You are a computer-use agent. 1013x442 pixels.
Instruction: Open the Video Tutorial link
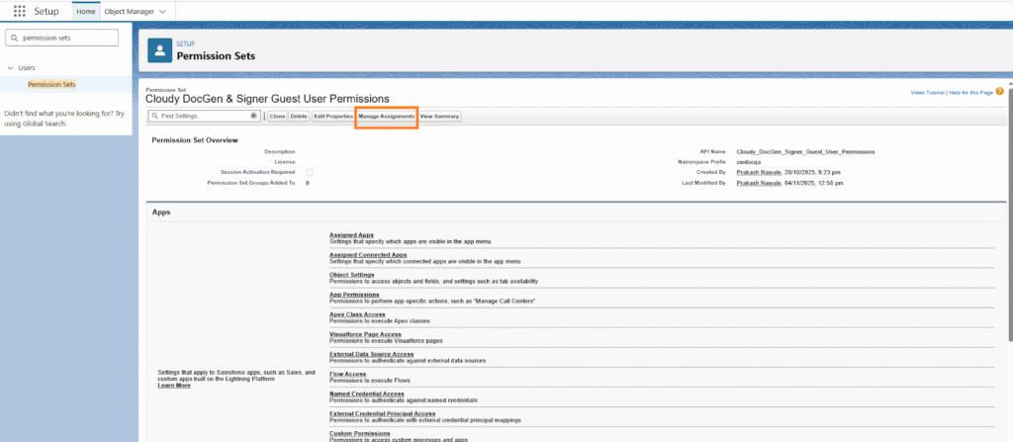[x=930, y=92]
